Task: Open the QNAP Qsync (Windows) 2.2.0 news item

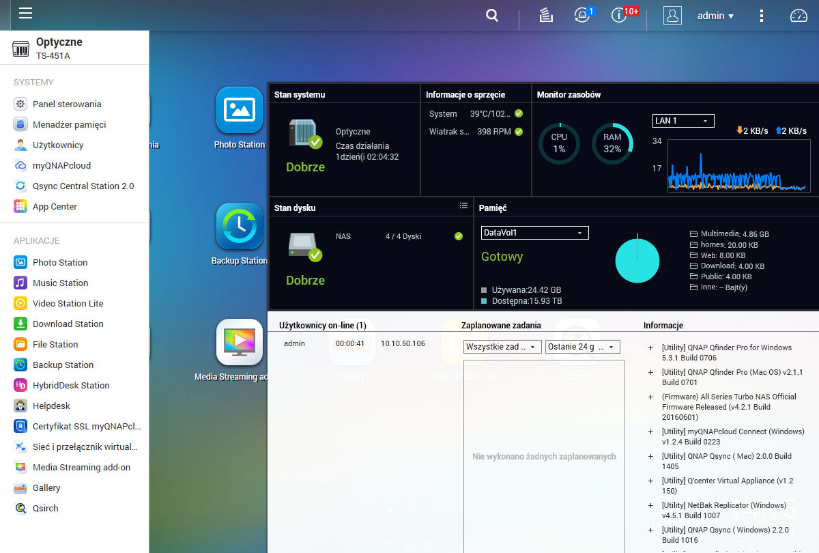Action: 725,535
